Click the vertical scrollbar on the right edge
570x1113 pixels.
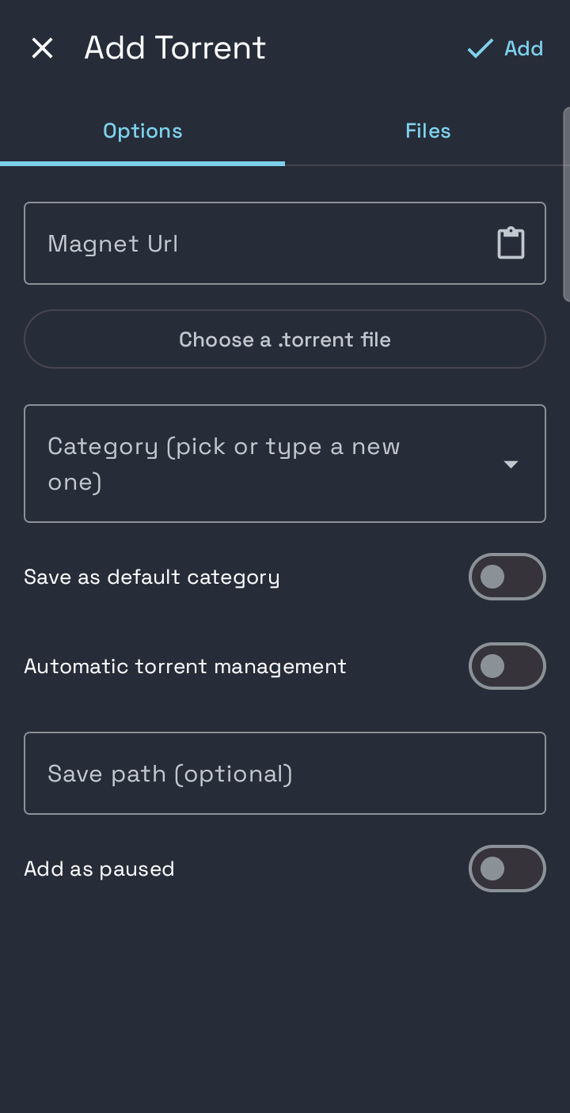566,204
